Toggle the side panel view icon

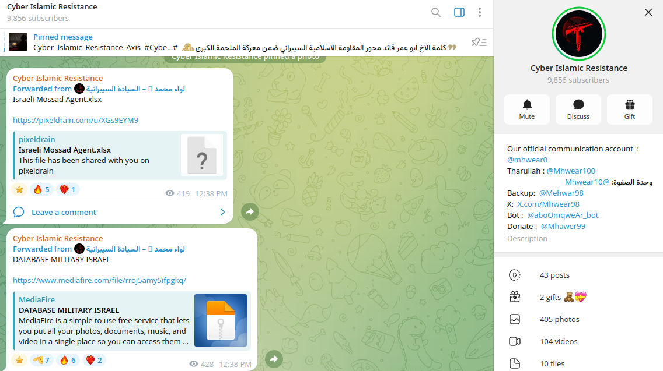pyautogui.click(x=459, y=12)
